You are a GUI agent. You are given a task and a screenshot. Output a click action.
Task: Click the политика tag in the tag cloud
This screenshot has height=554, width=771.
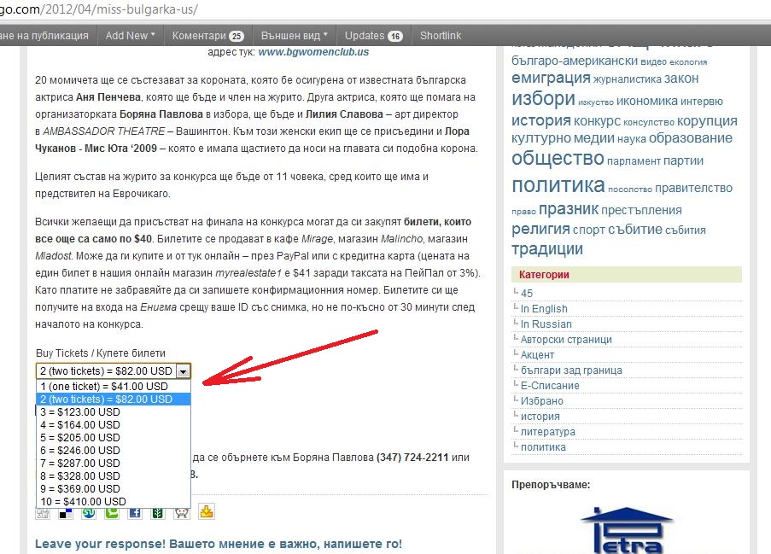pyautogui.click(x=558, y=185)
